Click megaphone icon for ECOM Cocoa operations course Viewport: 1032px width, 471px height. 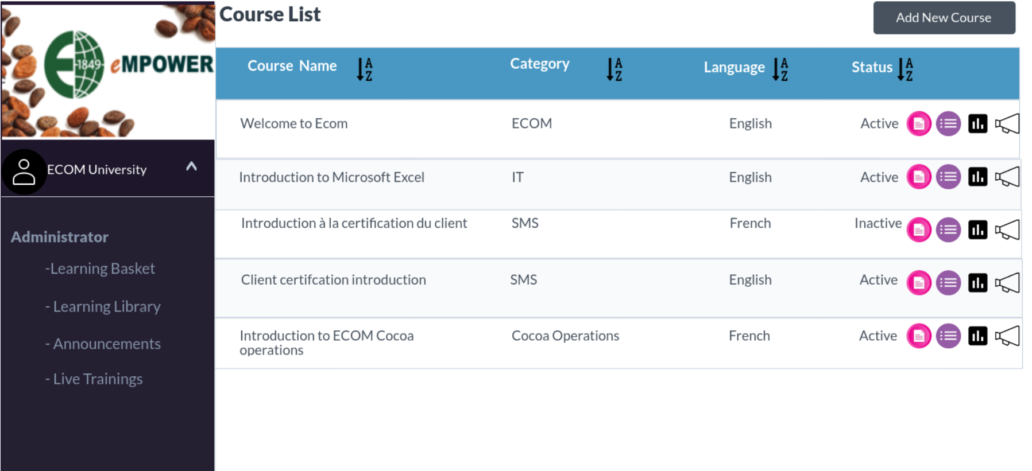[x=1007, y=336]
